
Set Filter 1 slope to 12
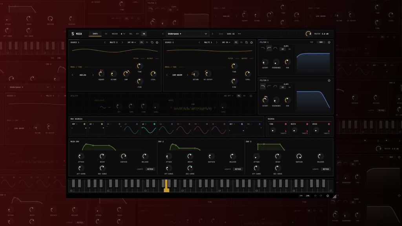(283, 49)
